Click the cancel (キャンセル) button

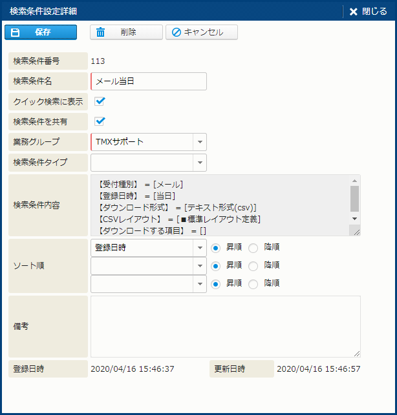[x=201, y=32]
